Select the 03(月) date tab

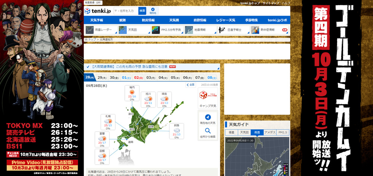pyautogui.click(x=151, y=78)
